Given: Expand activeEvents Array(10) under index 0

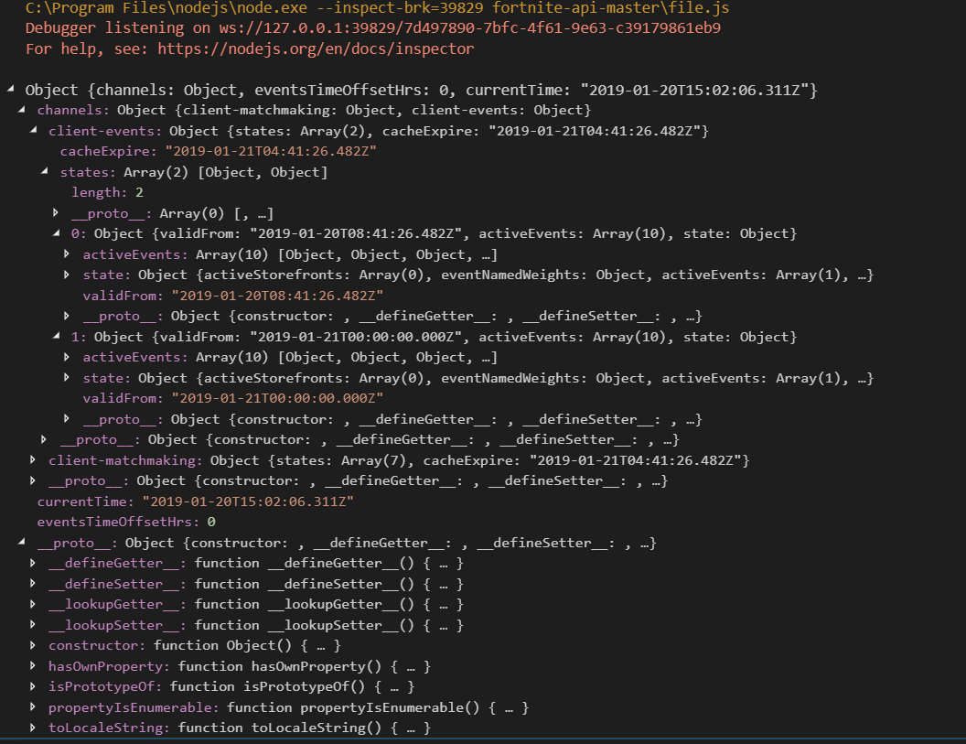Looking at the screenshot, I should [65, 253].
